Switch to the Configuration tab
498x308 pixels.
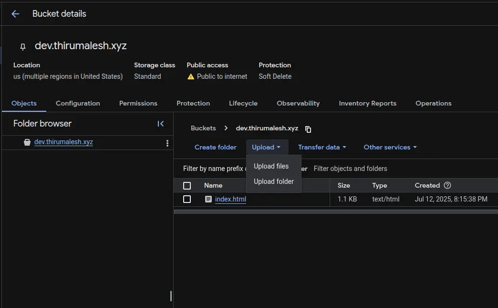78,103
